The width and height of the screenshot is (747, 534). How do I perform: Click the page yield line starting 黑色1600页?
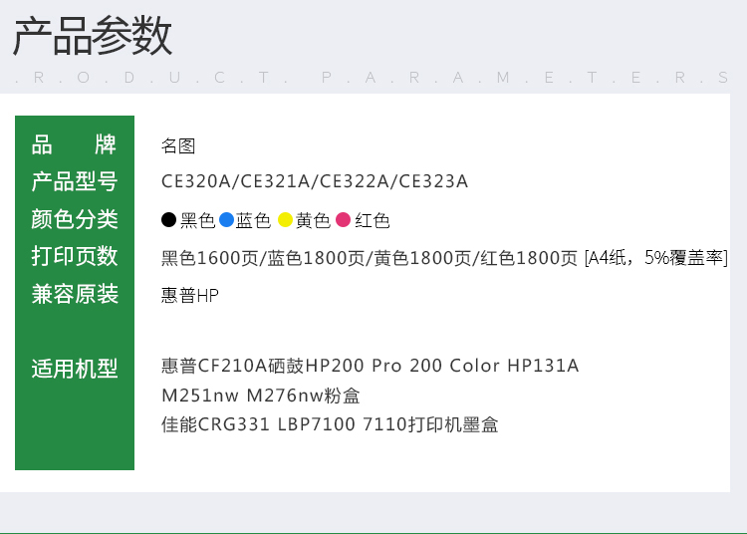(444, 258)
